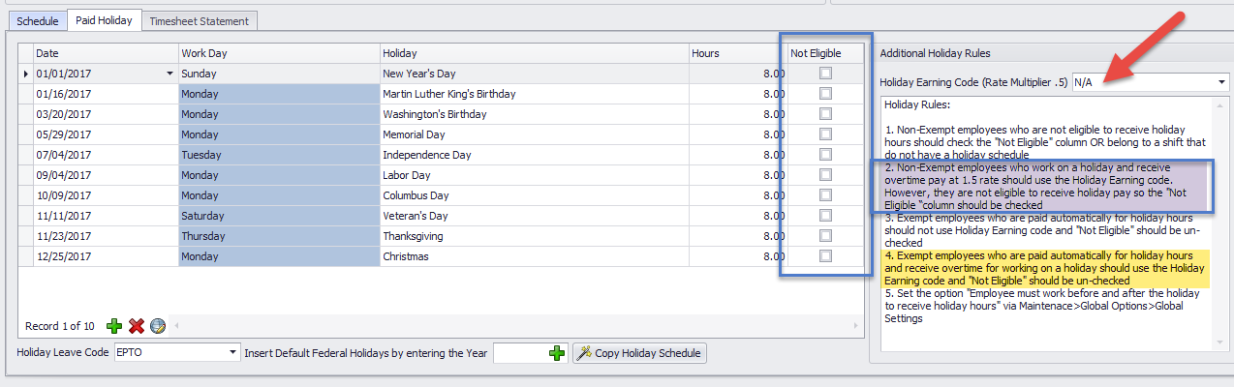Click the green plus add record icon
Screen dimensions: 1234x387
point(114,326)
